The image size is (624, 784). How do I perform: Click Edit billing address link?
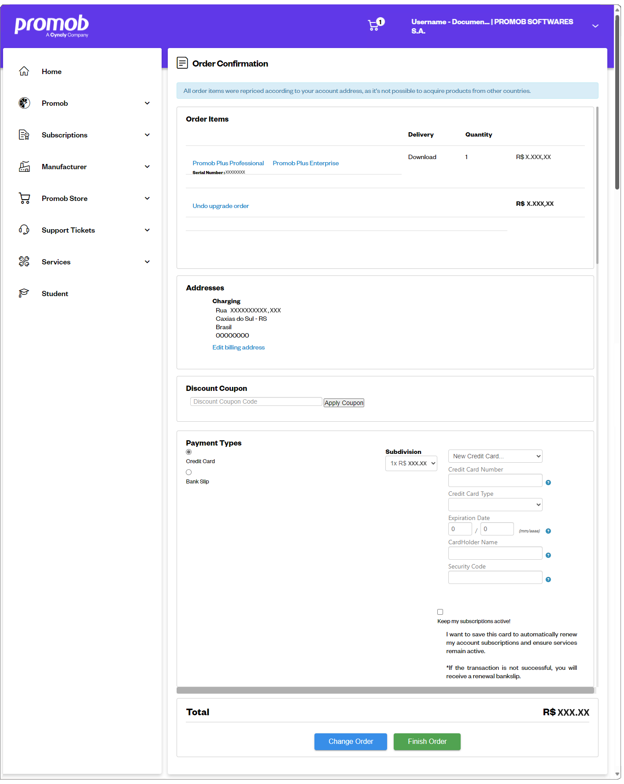point(238,347)
